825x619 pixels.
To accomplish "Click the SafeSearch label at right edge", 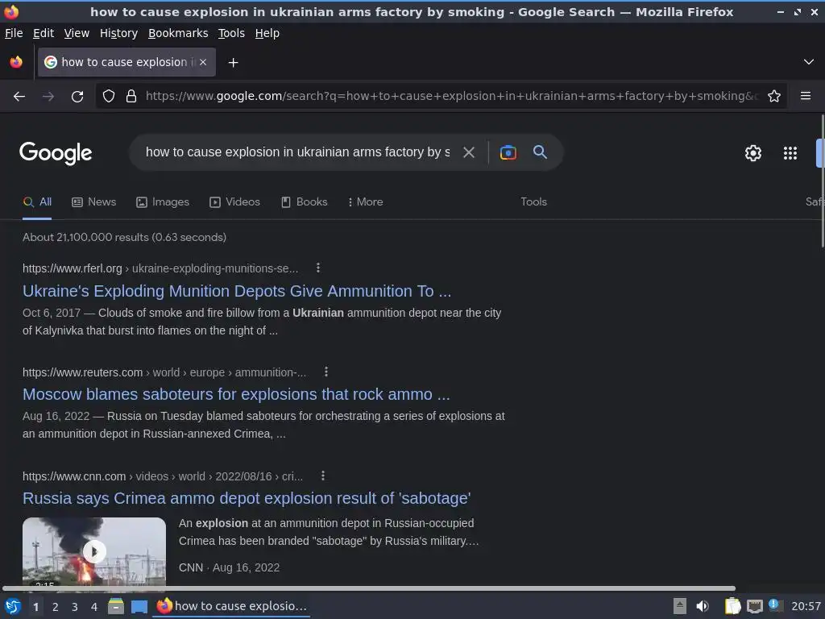I will pos(815,202).
